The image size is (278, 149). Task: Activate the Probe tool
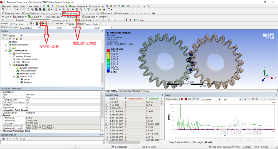click(70, 24)
